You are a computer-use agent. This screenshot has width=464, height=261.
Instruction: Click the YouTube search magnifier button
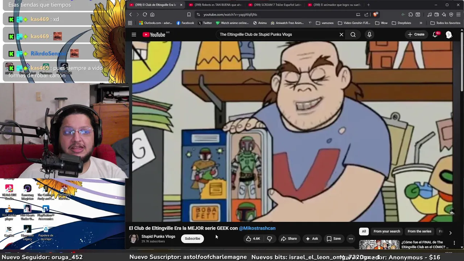pos(353,34)
